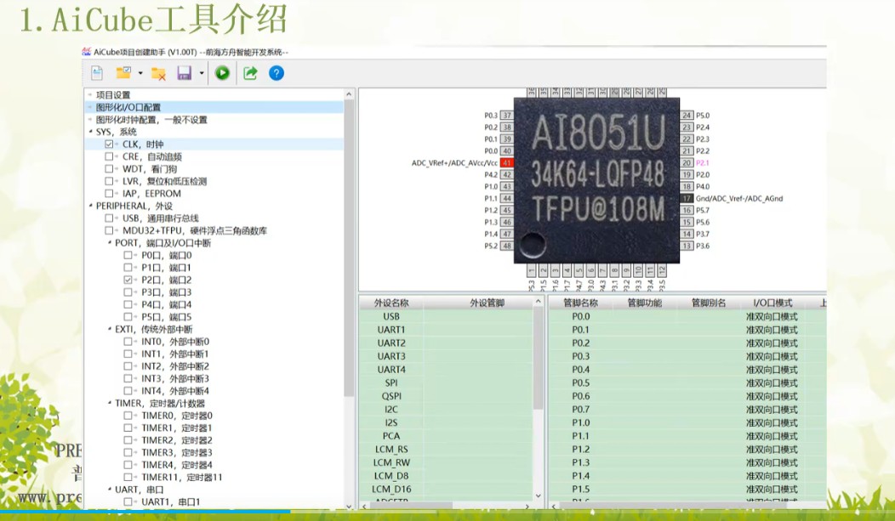
Task: Create a new project file
Action: [x=96, y=73]
